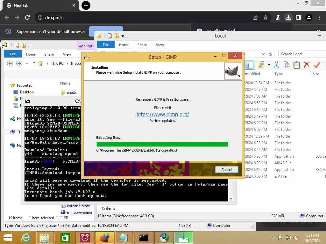The image size is (326, 244).
Task: Open the browser downloads tray icon
Action: coord(288,18)
